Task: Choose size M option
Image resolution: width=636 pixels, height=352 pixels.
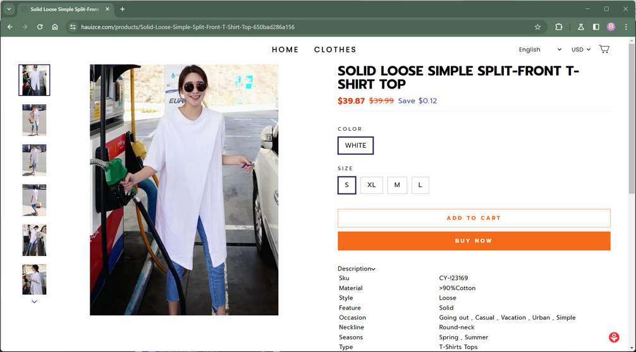Action: pos(397,185)
